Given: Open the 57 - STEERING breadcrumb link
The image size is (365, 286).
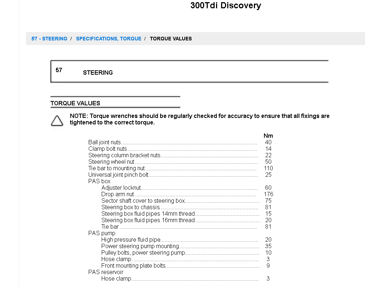Looking at the screenshot, I should point(49,39).
